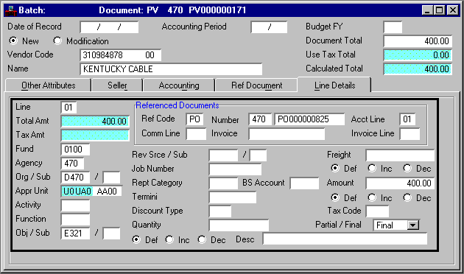464x274 pixels.
Task: Open the Ref Document tab
Action: pos(256,85)
